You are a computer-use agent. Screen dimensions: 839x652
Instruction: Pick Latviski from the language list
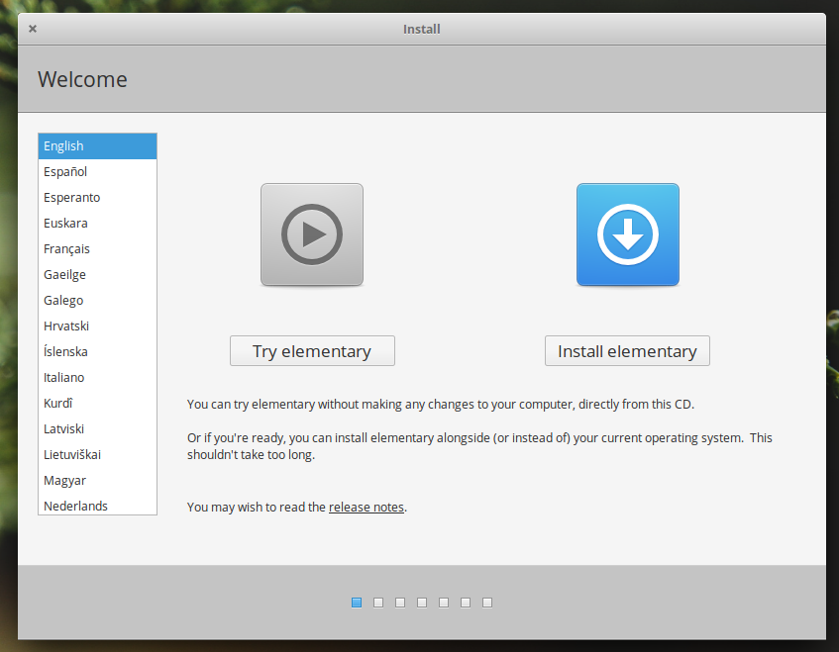click(x=97, y=428)
